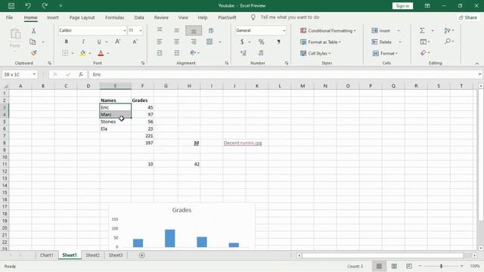Open the Decent rumini.jpg hyperlink
The height and width of the screenshot is (272, 484).
(x=243, y=143)
